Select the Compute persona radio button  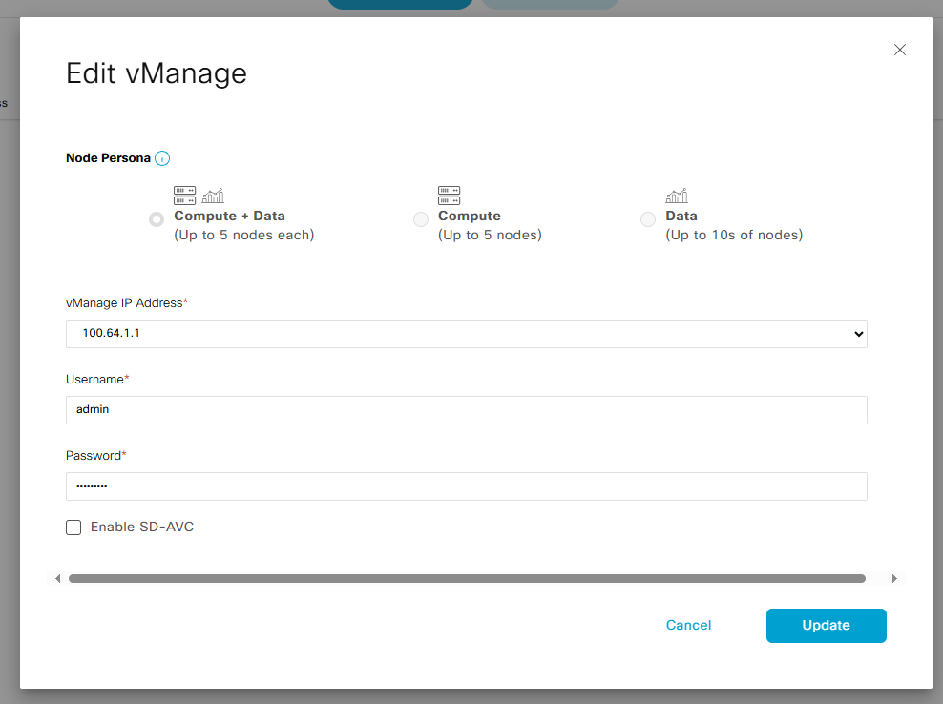[x=420, y=219]
